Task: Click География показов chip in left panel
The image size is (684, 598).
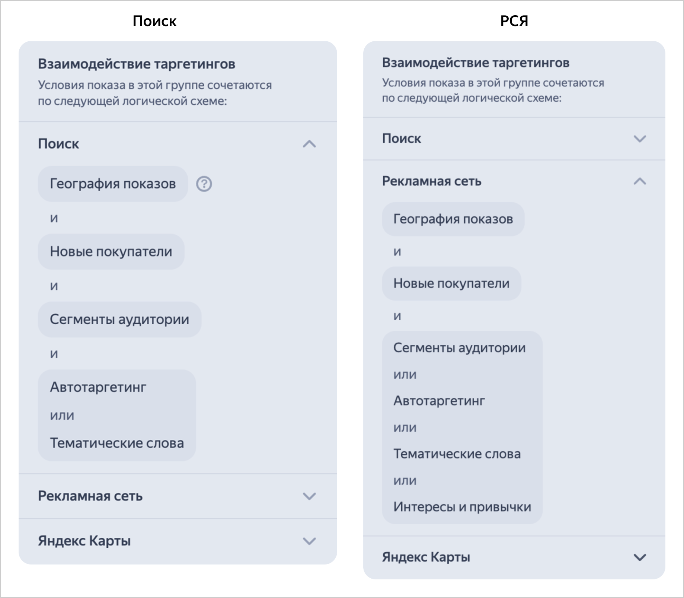Action: (x=113, y=184)
